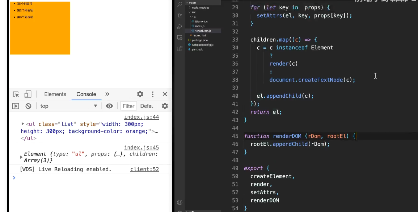Toggle DevTools device toolbar
The width and height of the screenshot is (418, 212).
(x=28, y=94)
